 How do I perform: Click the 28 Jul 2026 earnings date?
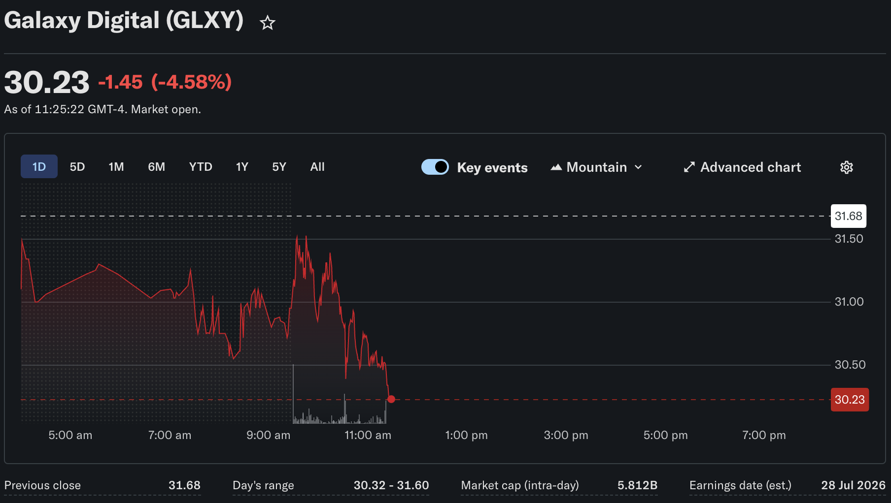click(x=853, y=485)
